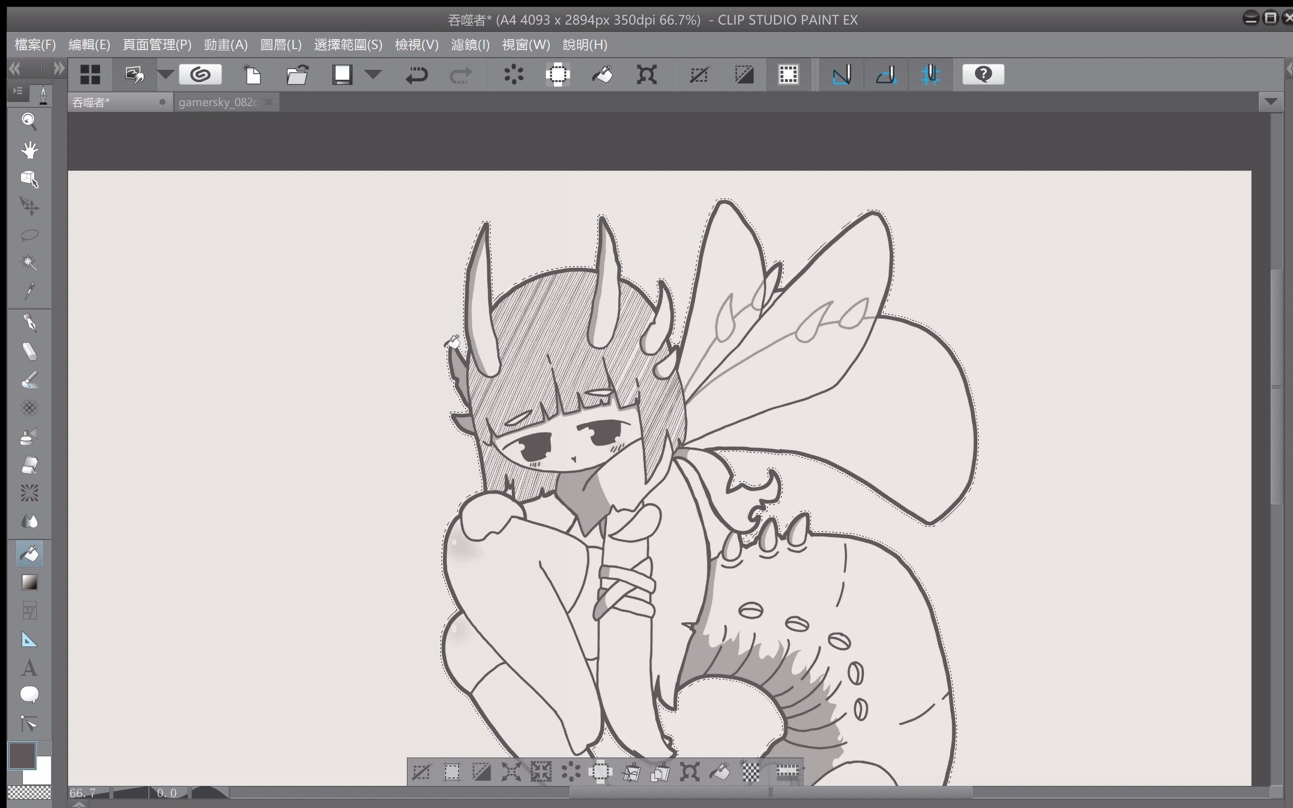Image resolution: width=1293 pixels, height=808 pixels.
Task: Select the Decoration tool
Action: (29, 408)
